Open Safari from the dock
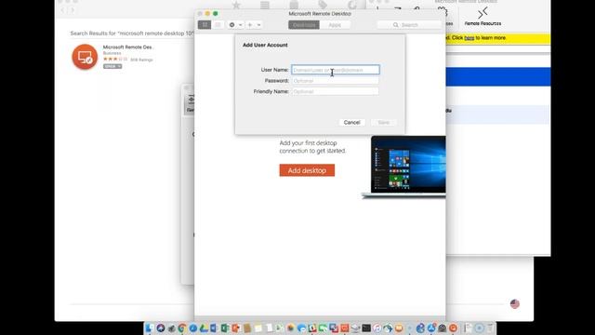Screen dimensions: 595x335 coord(193,328)
